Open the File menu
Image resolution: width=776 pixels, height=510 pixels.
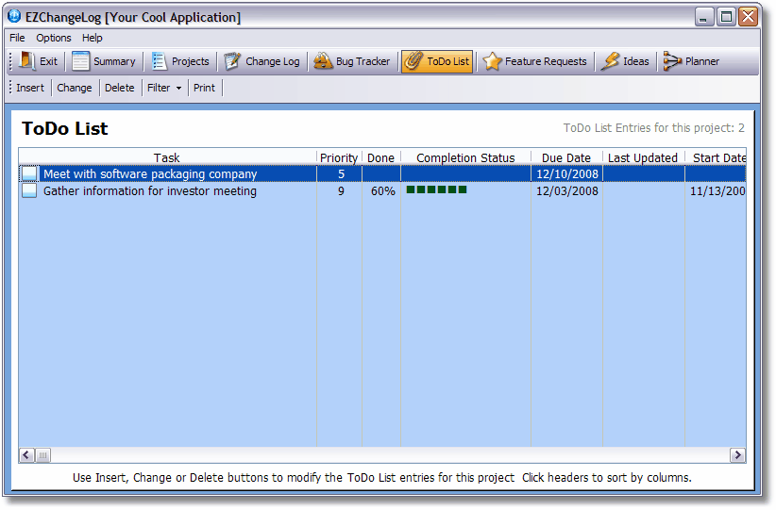coord(17,38)
